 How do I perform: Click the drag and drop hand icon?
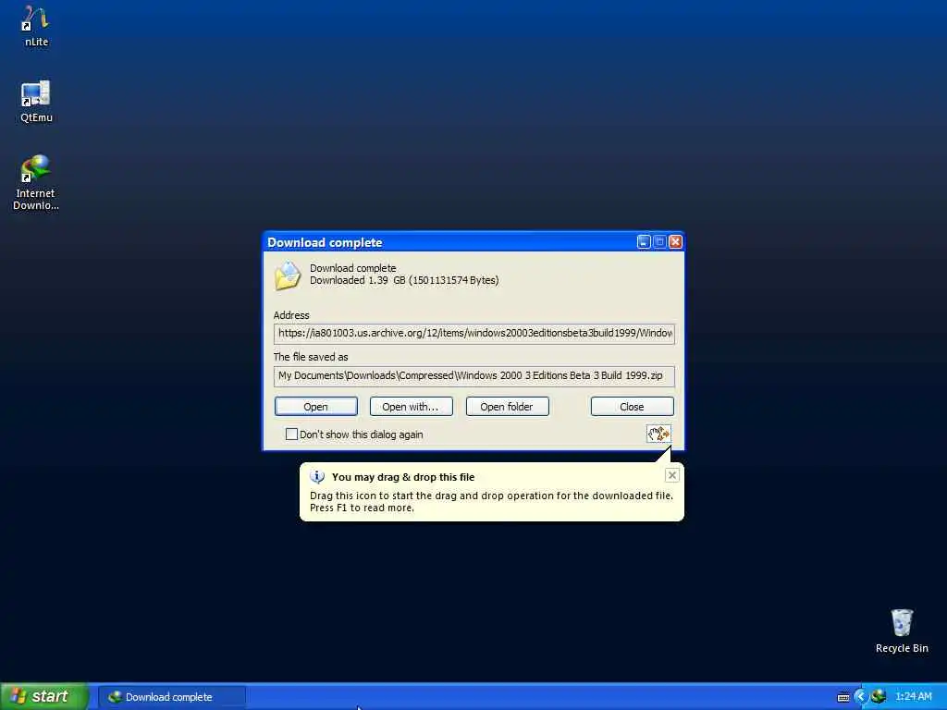[658, 434]
